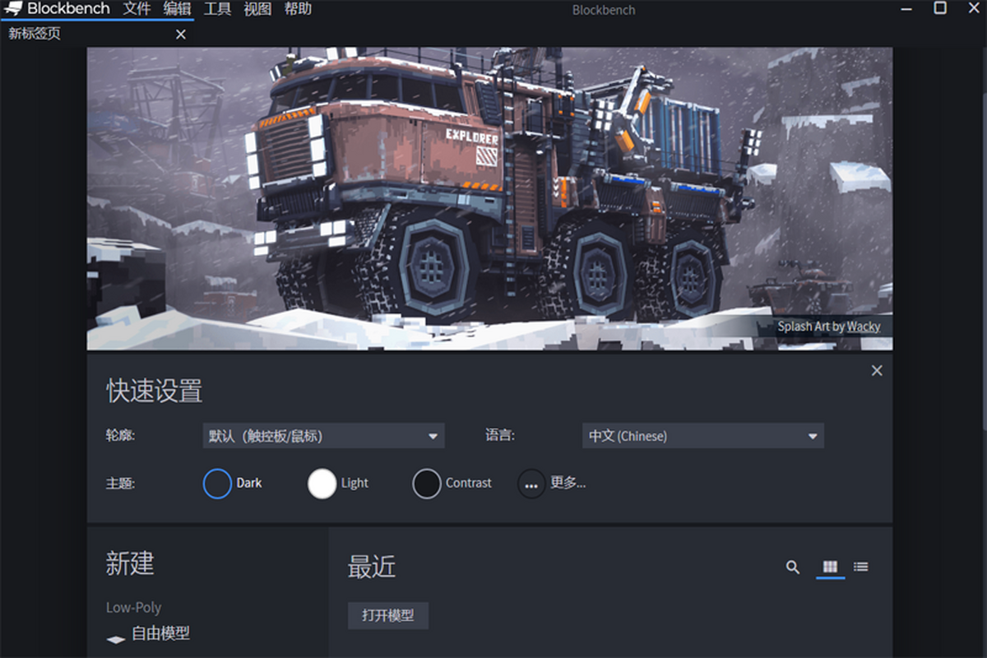The width and height of the screenshot is (987, 658).
Task: Select the Contrast theme option
Action: coord(427,484)
